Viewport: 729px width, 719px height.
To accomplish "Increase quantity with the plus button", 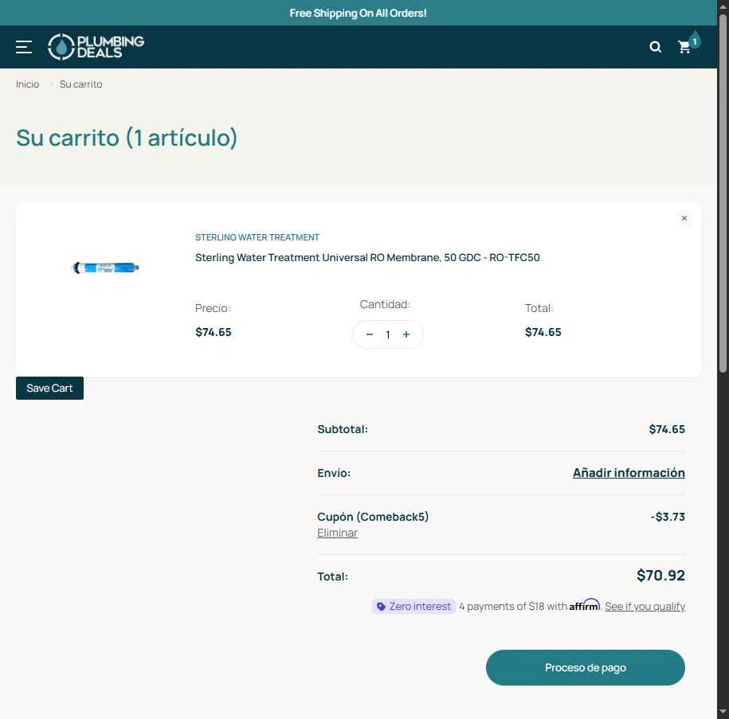I will tap(406, 334).
